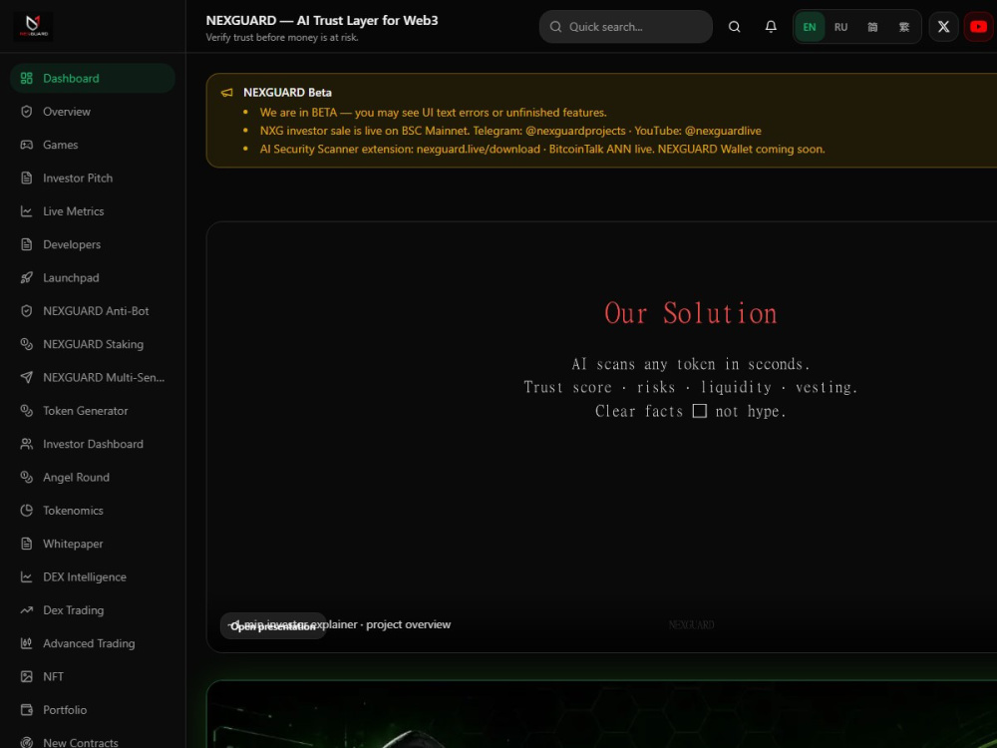
Task: Switch language to Simplified Chinese (简)
Action: point(872,27)
